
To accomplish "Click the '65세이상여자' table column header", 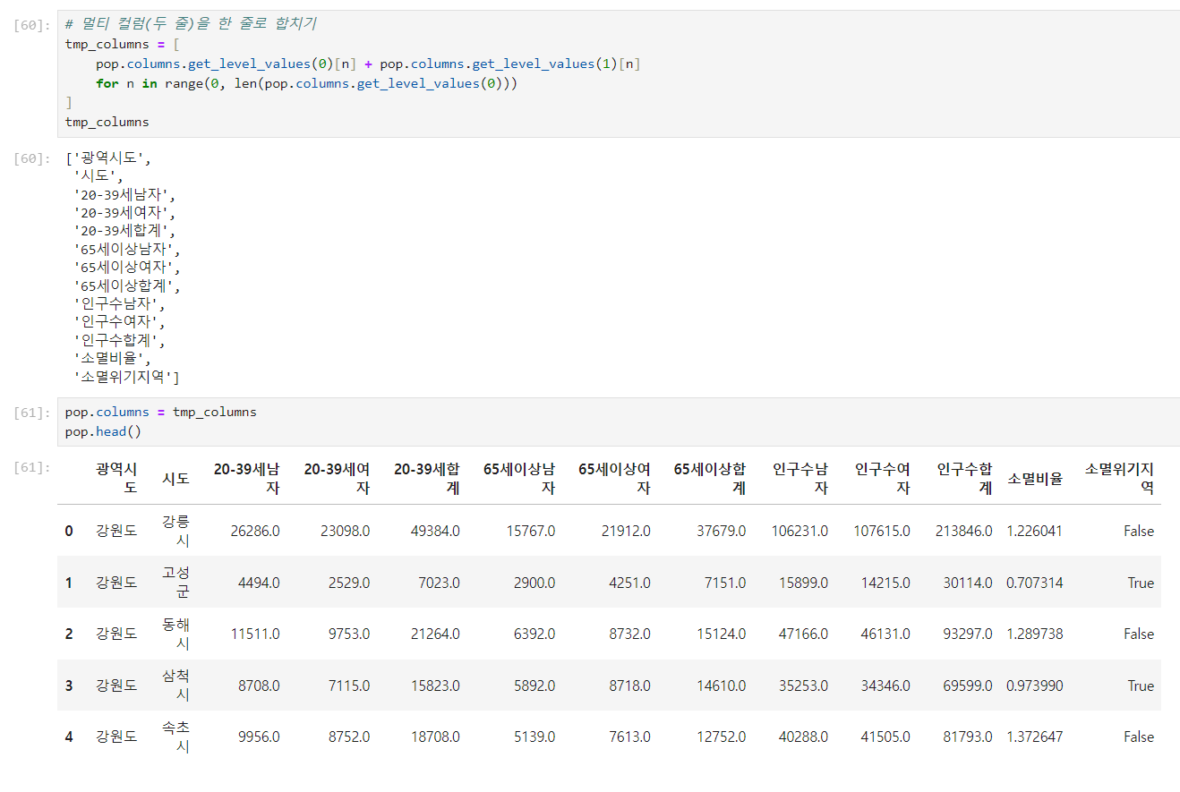I will [614, 479].
